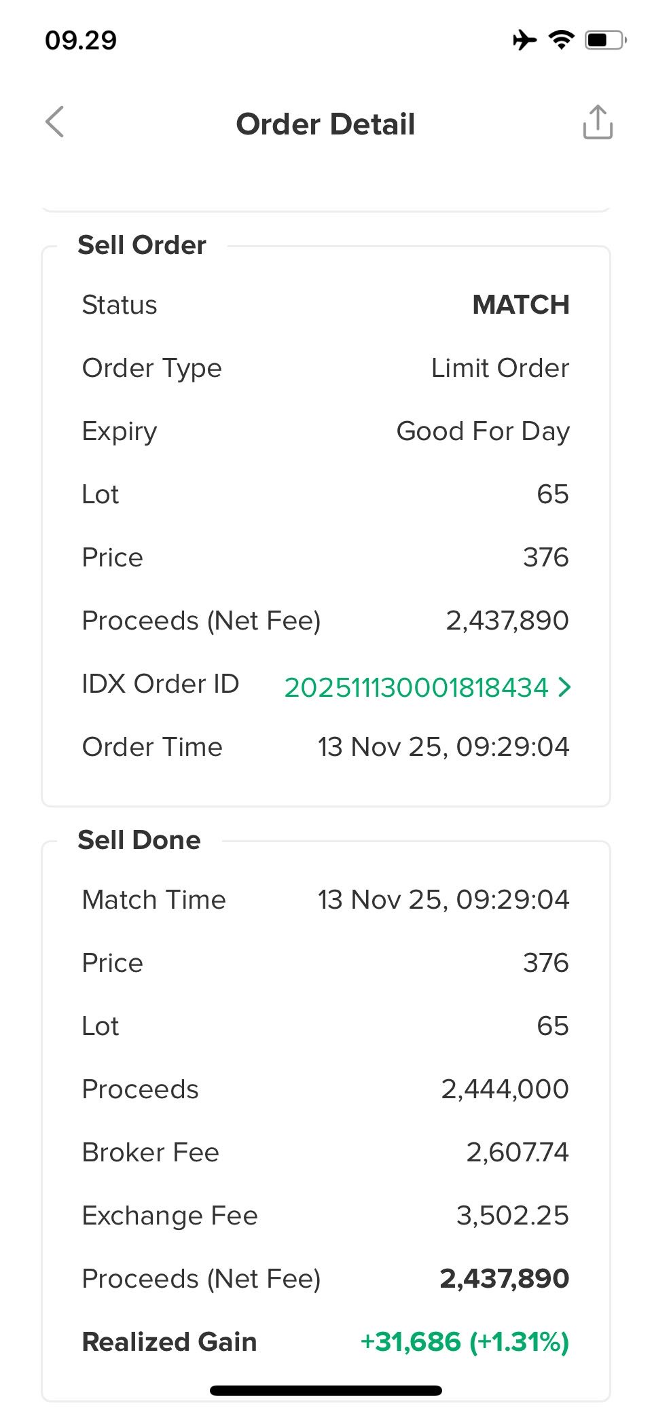Tap the Wi-Fi status icon

[561, 40]
